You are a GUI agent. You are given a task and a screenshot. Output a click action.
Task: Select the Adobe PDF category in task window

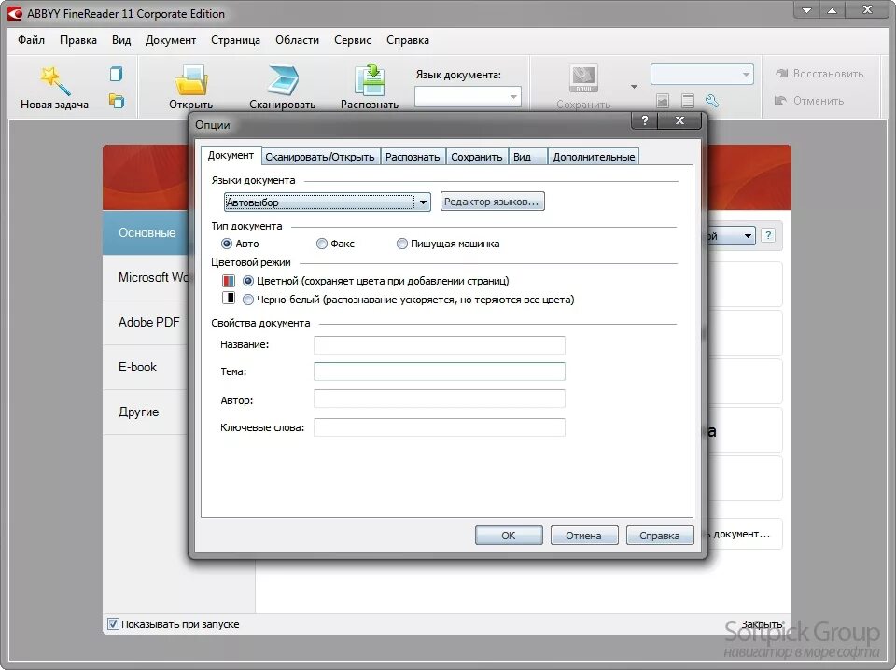(147, 322)
